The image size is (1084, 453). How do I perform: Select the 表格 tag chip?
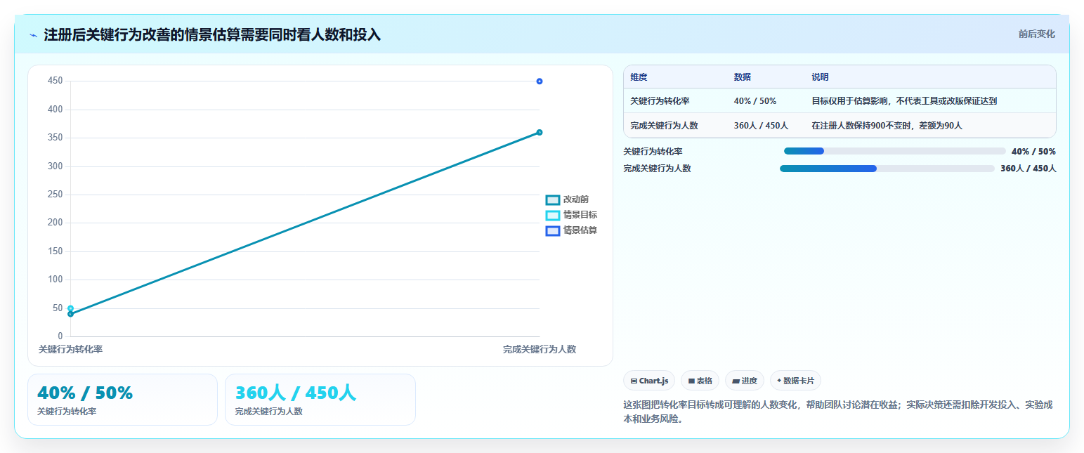(700, 381)
